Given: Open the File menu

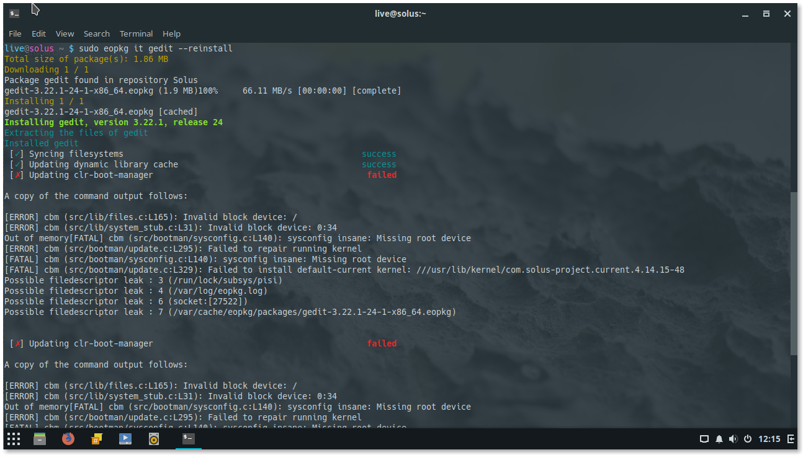Looking at the screenshot, I should (15, 33).
